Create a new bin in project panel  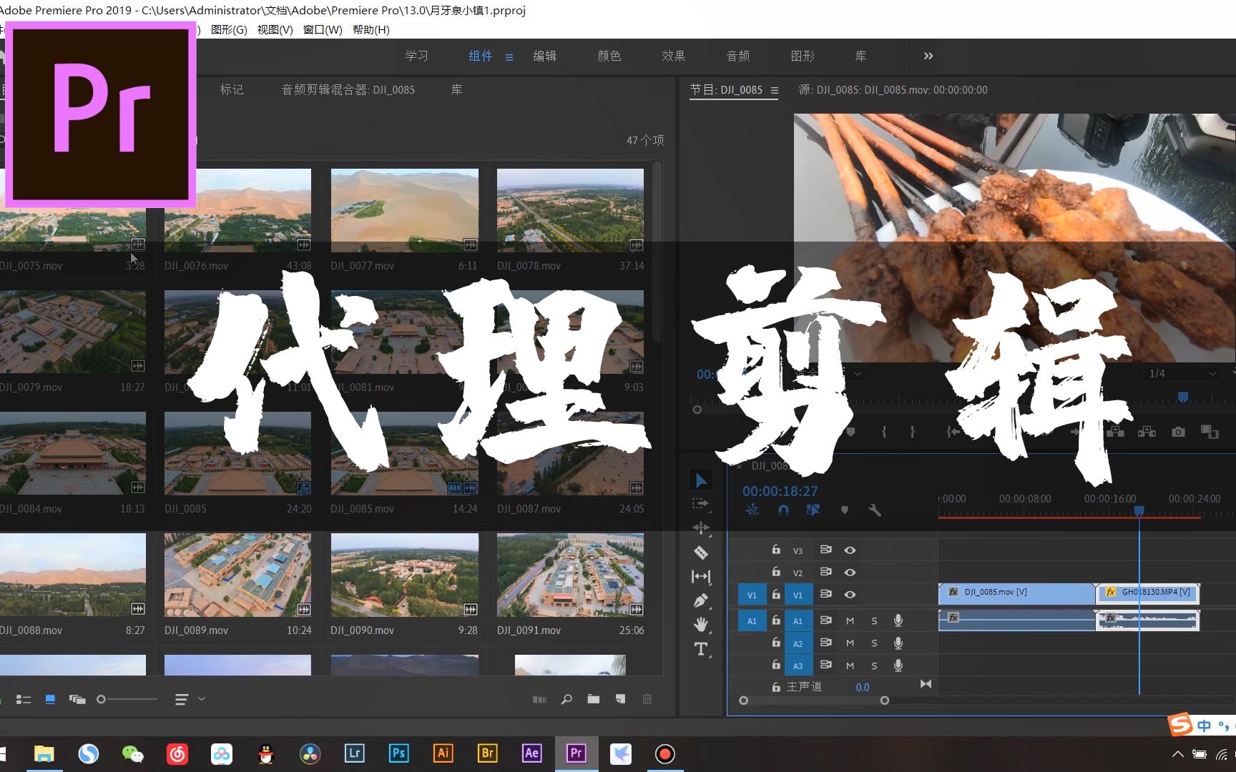pos(593,699)
